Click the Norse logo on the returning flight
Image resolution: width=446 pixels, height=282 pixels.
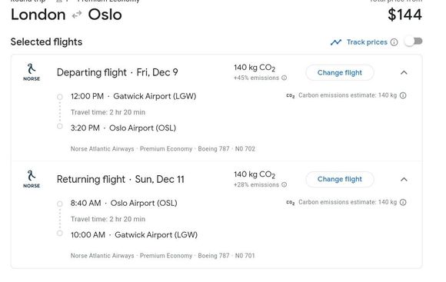click(x=32, y=179)
